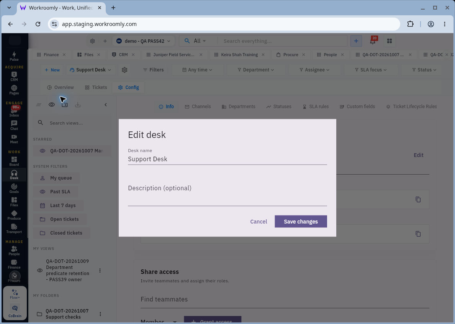Open the sidebar Finance module
455x324 pixels.
pos(14,264)
